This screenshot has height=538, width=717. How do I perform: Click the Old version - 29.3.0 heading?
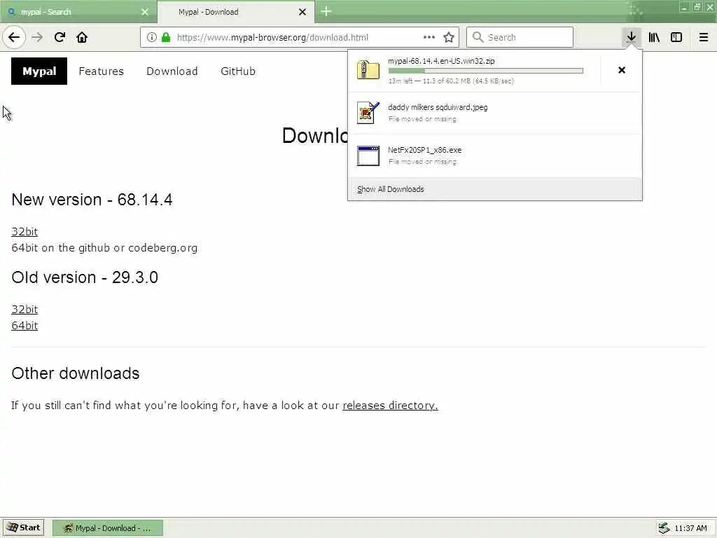coord(85,277)
